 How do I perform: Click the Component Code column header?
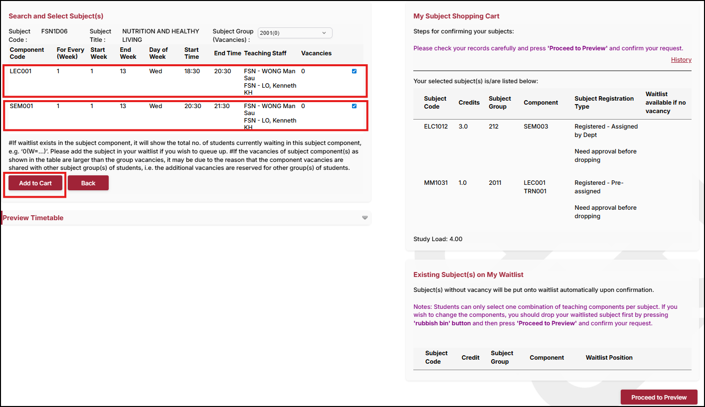click(27, 53)
